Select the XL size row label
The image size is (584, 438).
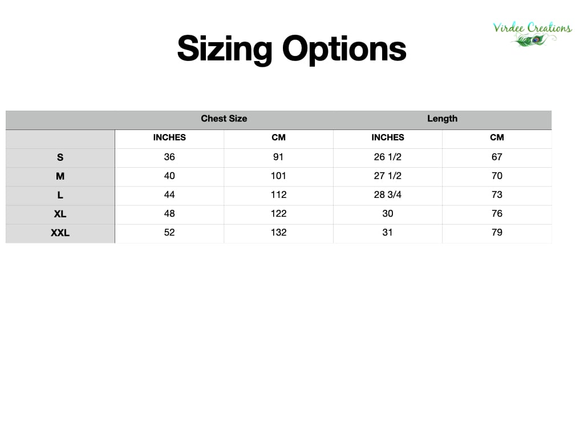tap(60, 213)
